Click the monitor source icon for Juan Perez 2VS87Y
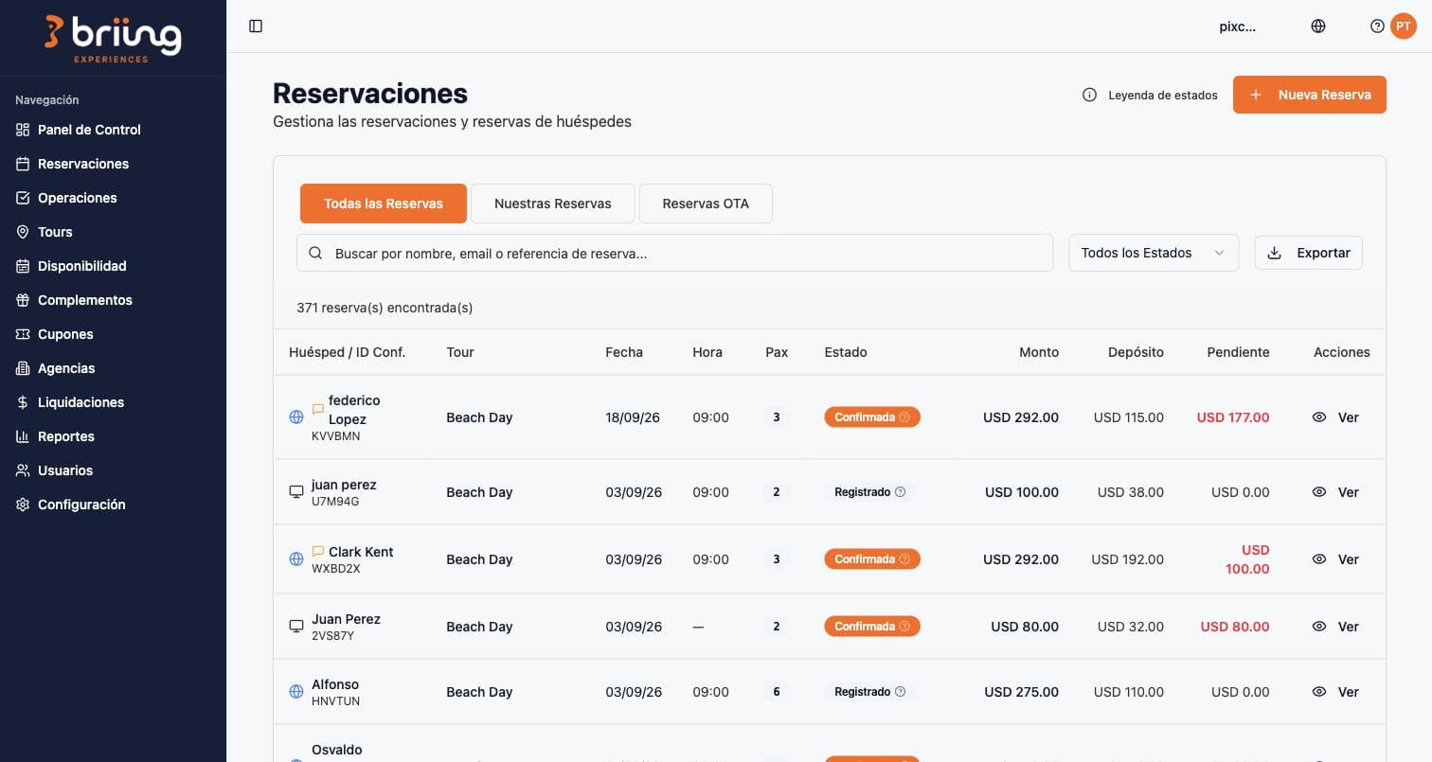 tap(296, 627)
